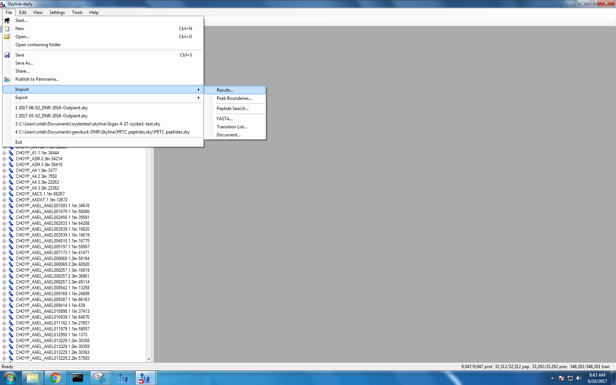Expand the CHOYP_AAEL_AAEL009169.1.1|m.24699 node

(4, 294)
